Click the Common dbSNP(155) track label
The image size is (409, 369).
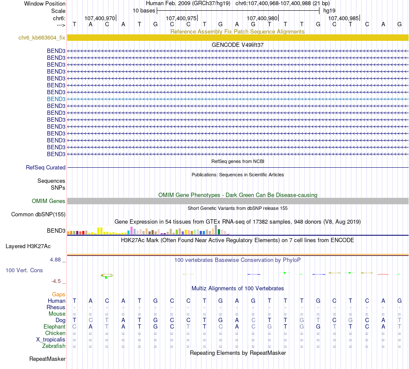[38, 215]
